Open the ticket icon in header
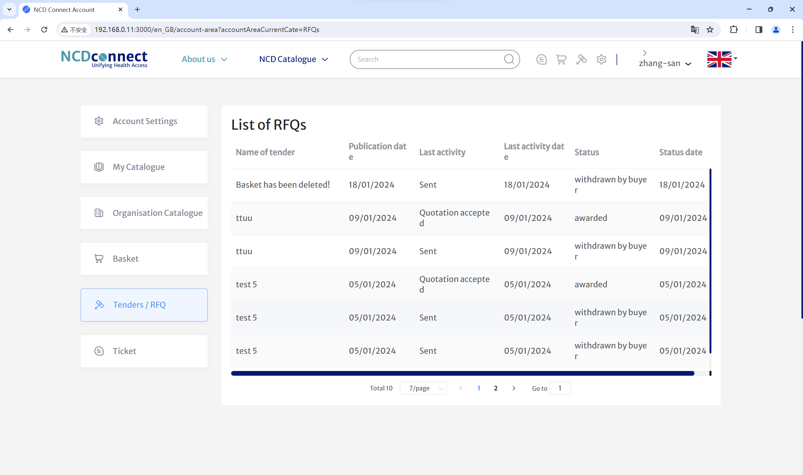803x475 pixels. pyautogui.click(x=541, y=59)
